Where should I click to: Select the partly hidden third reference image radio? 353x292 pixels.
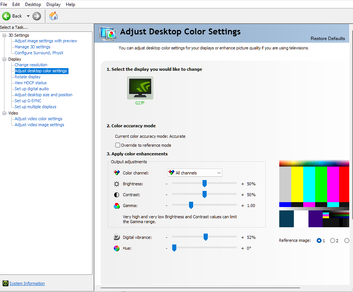347,241
